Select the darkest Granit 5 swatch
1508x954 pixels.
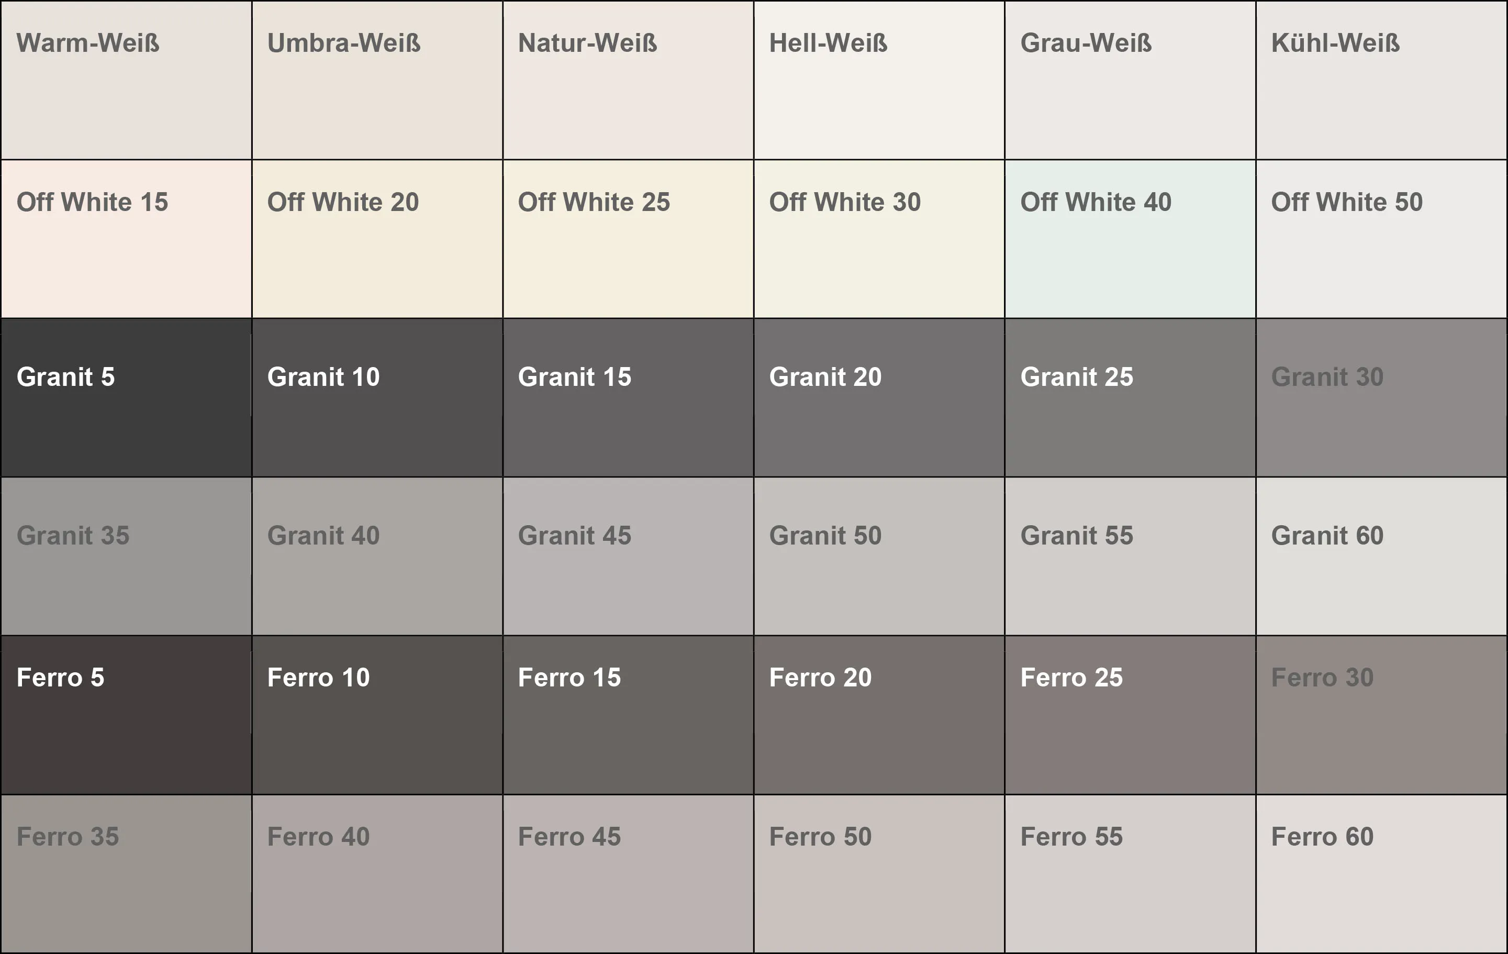click(127, 398)
